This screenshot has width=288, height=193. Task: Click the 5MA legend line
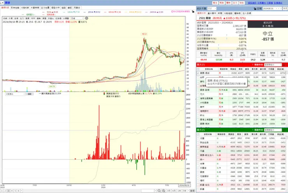(50, 12)
